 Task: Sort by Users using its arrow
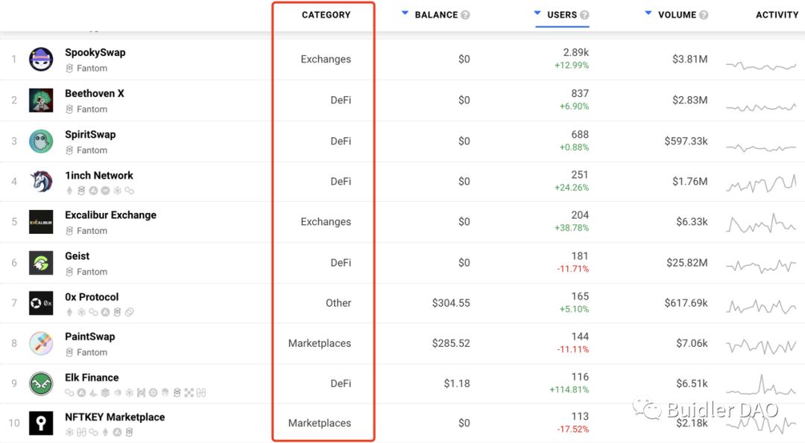537,13
